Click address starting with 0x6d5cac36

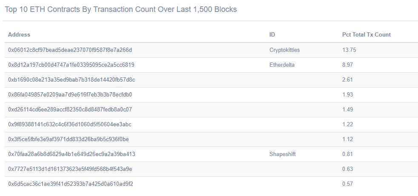point(71,184)
